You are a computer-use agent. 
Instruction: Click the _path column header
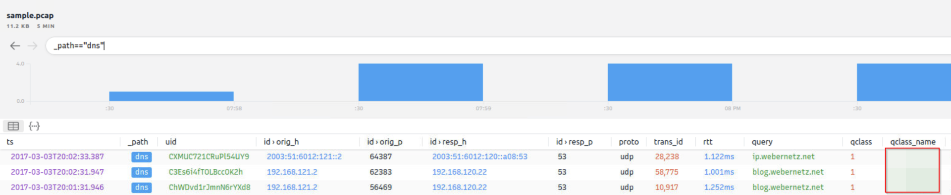(138, 142)
